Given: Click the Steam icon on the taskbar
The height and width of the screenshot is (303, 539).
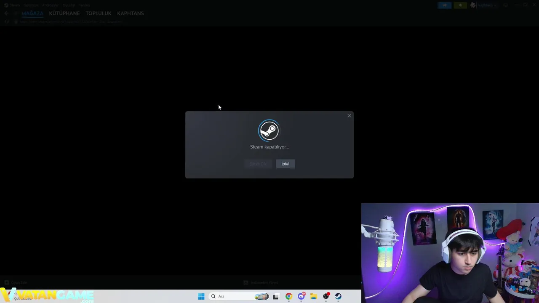Looking at the screenshot, I should [338, 296].
